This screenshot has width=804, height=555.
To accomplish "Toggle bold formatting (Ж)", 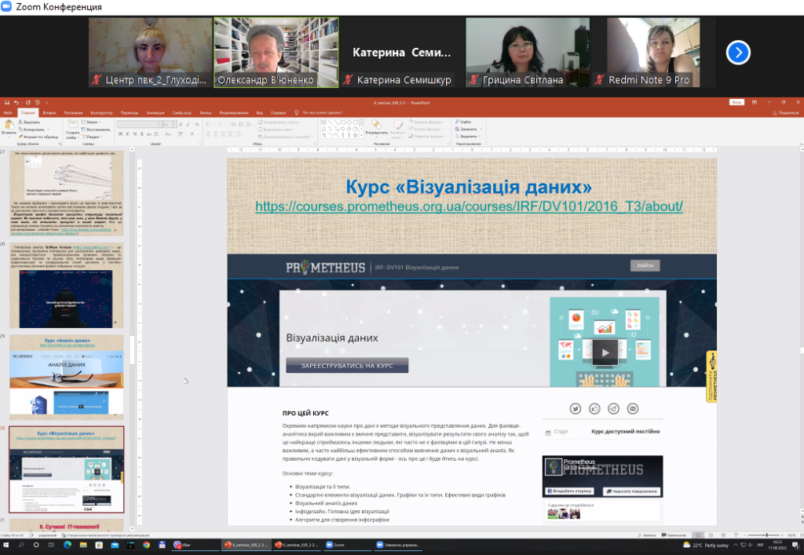I will (x=119, y=135).
